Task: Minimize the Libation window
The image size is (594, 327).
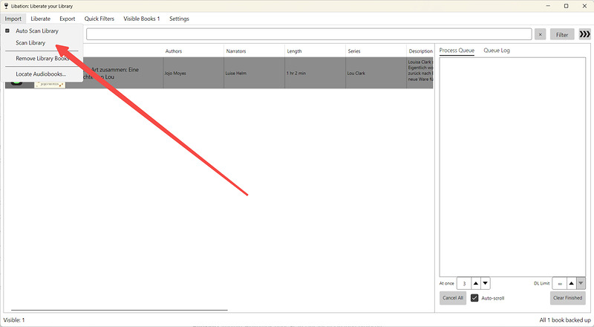Action: pyautogui.click(x=548, y=6)
